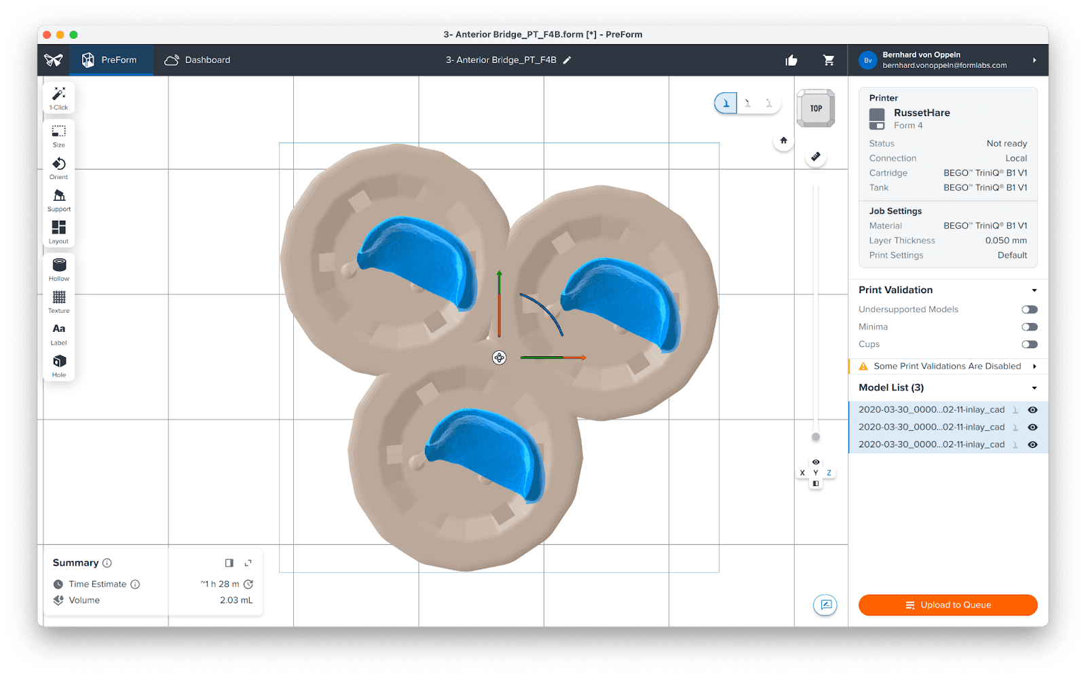Turn on the Cups validation toggle
Viewport: 1086px width, 676px height.
(1029, 345)
